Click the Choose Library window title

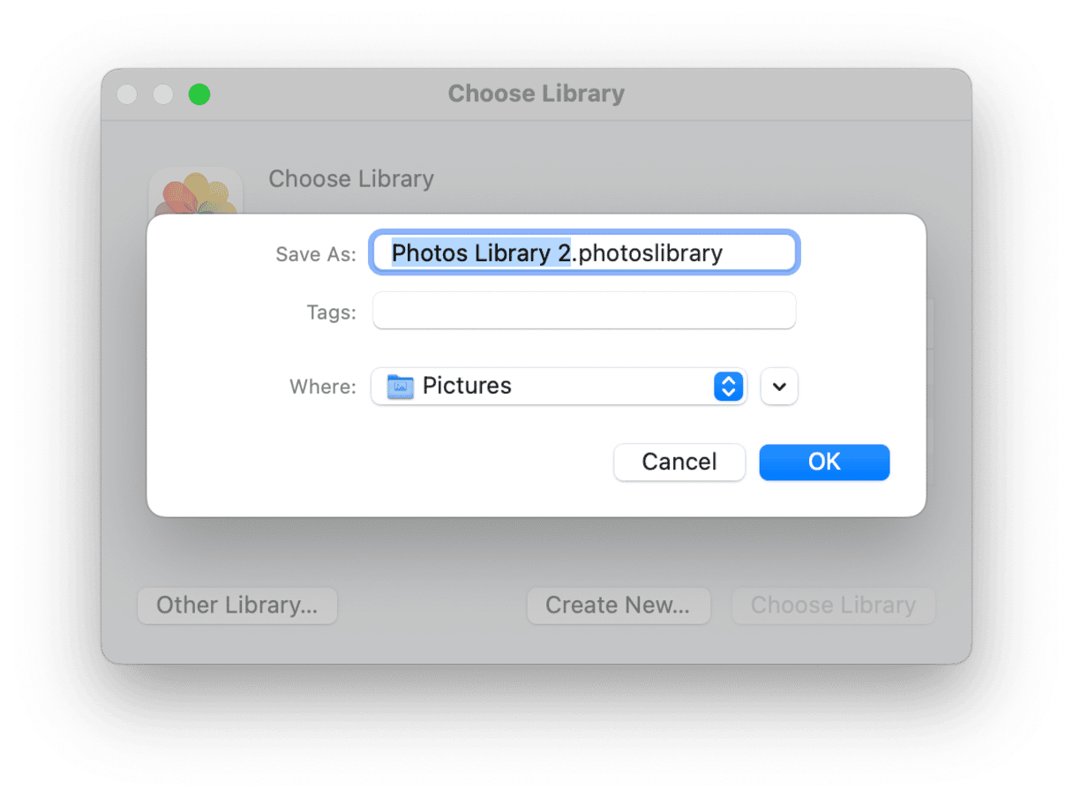tap(536, 94)
